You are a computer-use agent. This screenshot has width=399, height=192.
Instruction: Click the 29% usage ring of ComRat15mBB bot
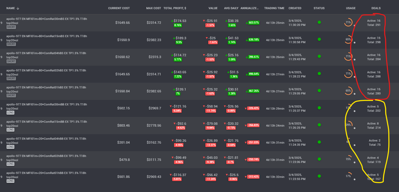(x=348, y=125)
